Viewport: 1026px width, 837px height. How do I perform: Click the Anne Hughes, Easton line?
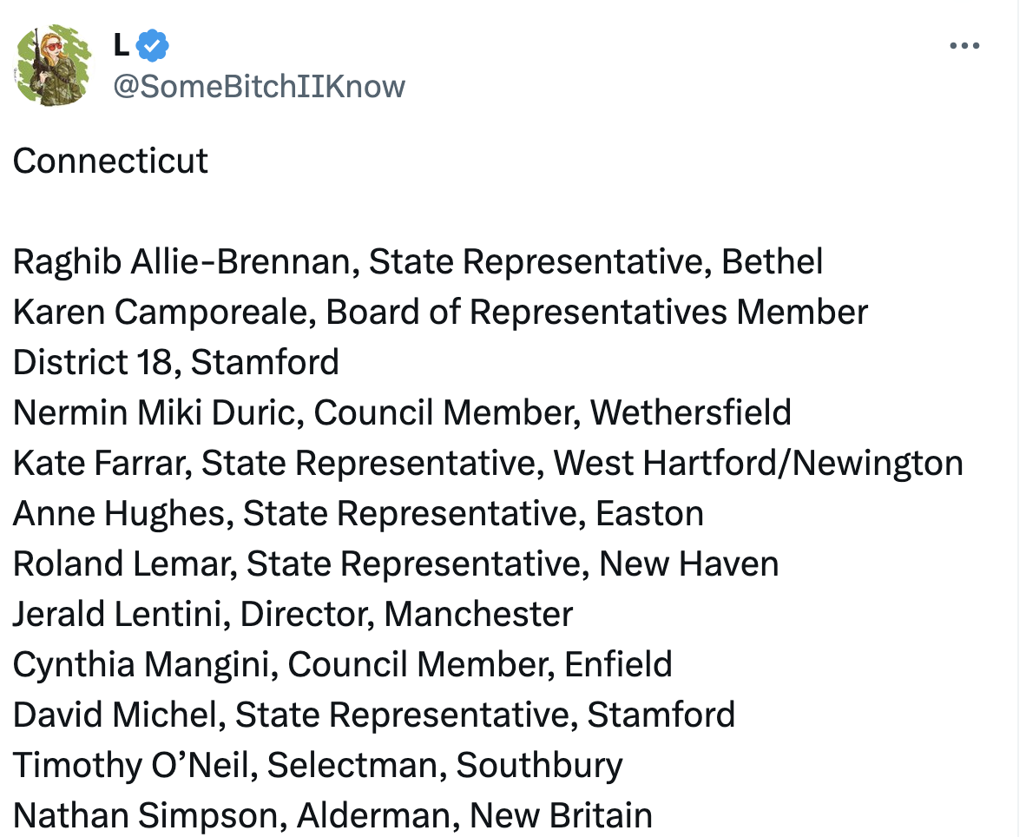point(358,514)
